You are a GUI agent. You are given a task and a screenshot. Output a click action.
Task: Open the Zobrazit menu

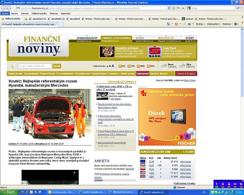(x=25, y=13)
